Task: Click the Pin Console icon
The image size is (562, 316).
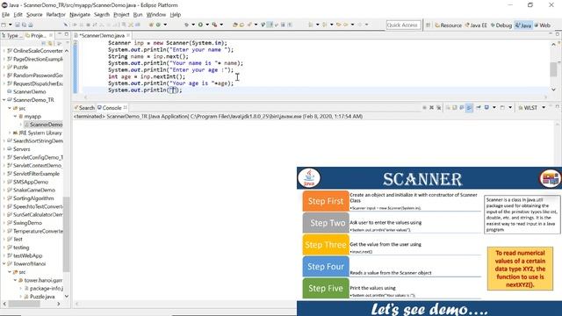Action: coord(479,107)
